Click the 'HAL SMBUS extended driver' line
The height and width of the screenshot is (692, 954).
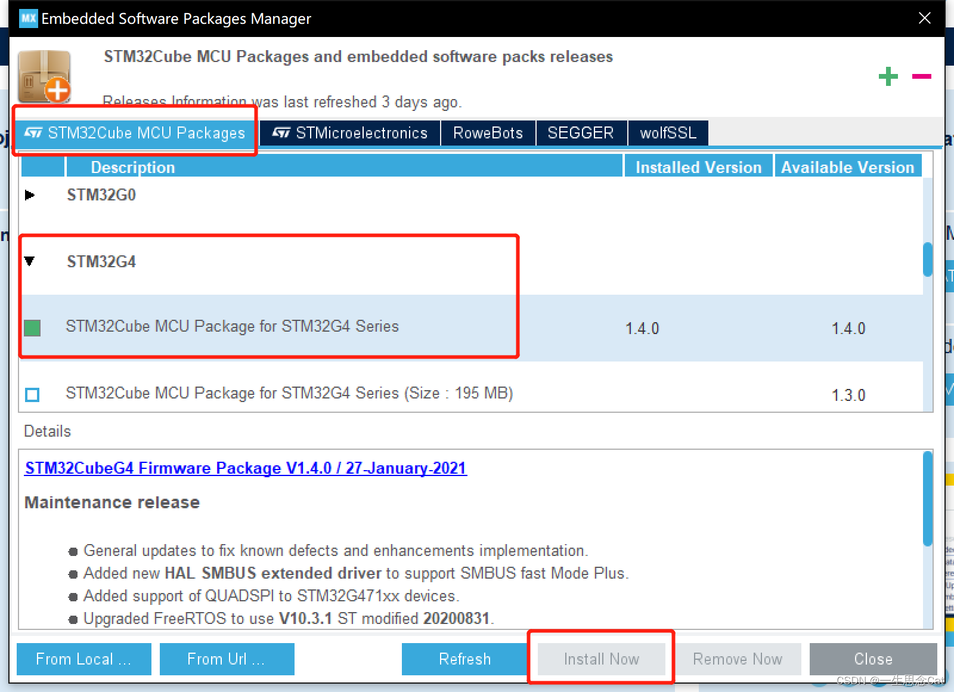click(x=356, y=573)
